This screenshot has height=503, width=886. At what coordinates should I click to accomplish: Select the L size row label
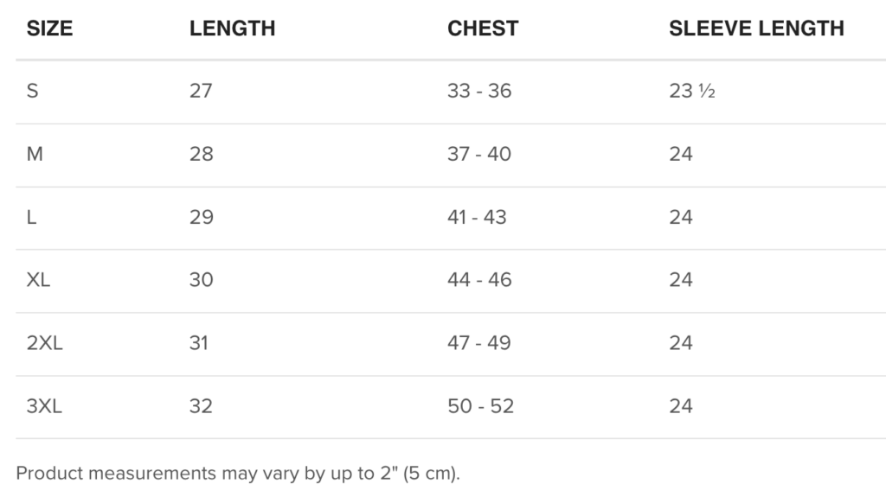click(x=32, y=217)
